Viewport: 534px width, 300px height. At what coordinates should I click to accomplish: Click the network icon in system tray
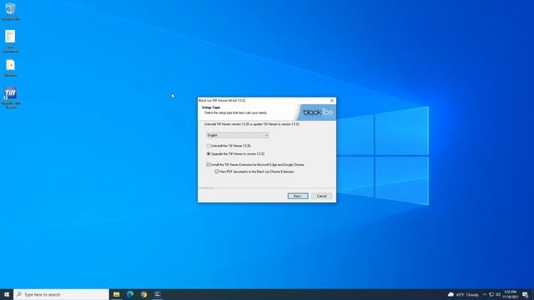pos(491,294)
